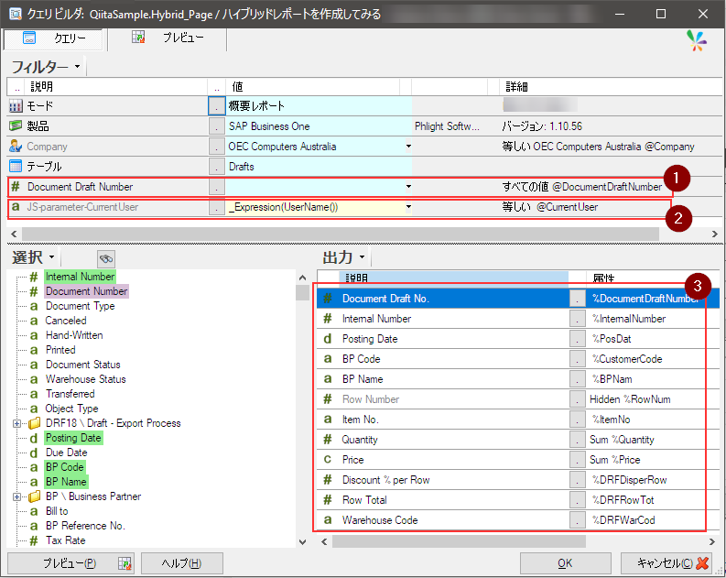Select BP Reference No. in the tree
The width and height of the screenshot is (726, 578).
point(85,526)
